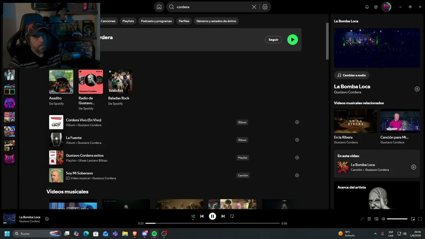Click the Cordera Vivo album cover thumbnail
Image resolution: width=425 pixels, height=239 pixels.
[x=56, y=122]
